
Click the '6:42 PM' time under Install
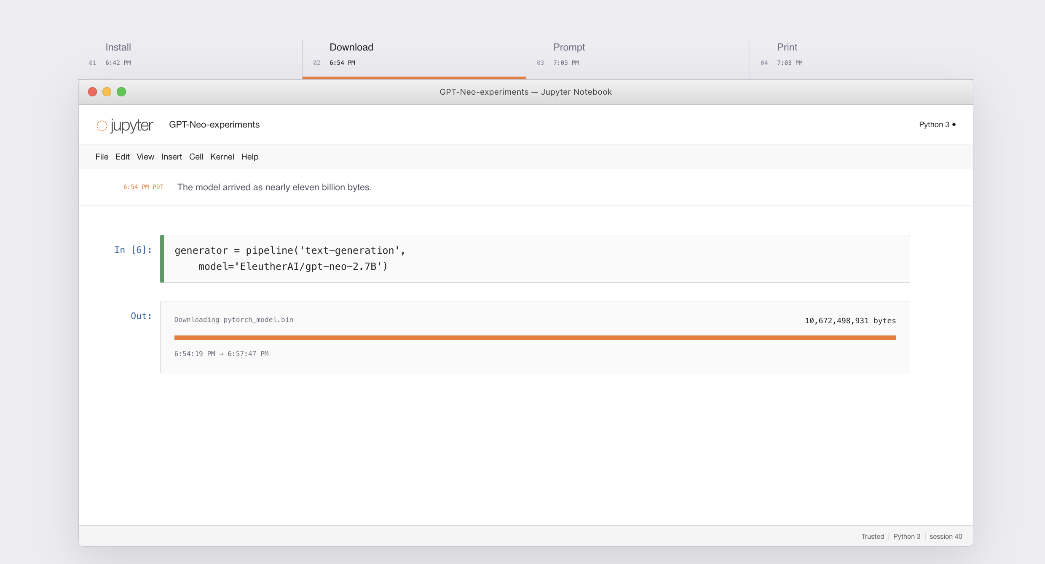[x=118, y=63]
